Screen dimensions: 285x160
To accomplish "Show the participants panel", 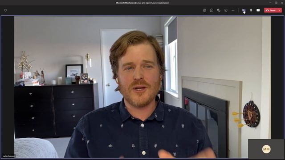I will [x=204, y=10].
